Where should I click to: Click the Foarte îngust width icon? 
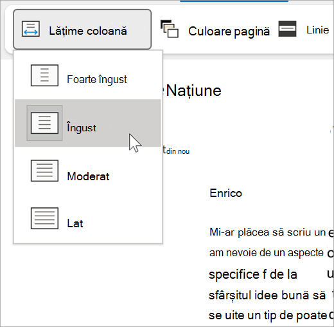[x=44, y=75]
